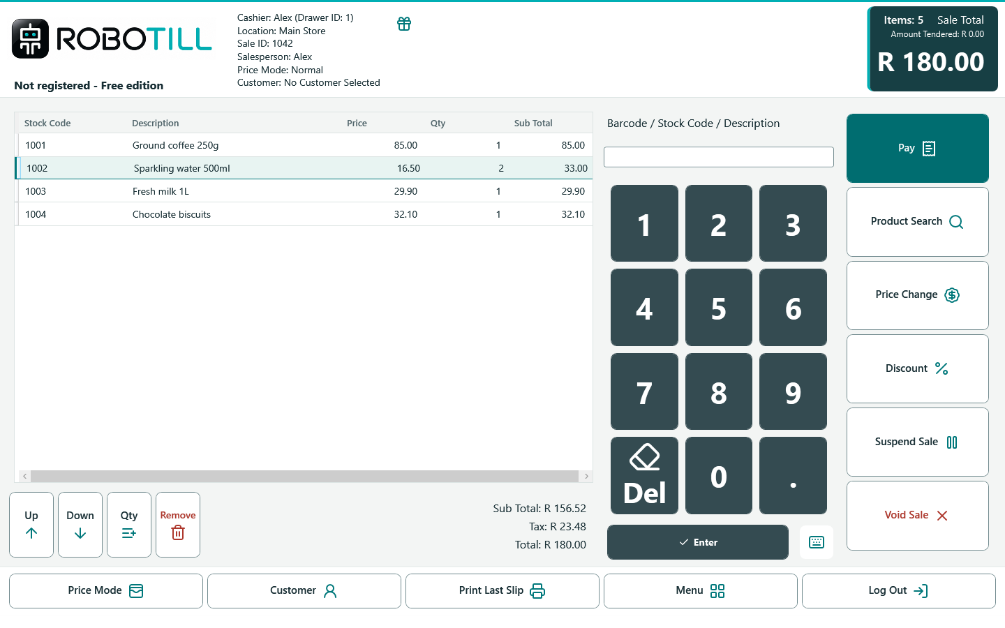This screenshot has height=628, width=1005.
Task: Select the Chocolate biscuits row
Action: click(304, 214)
